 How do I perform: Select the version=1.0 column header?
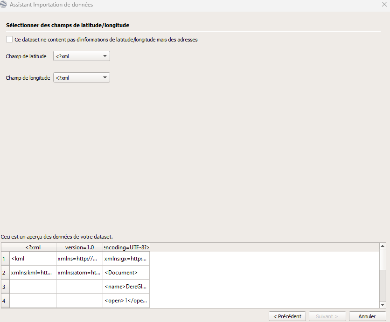click(x=79, y=247)
